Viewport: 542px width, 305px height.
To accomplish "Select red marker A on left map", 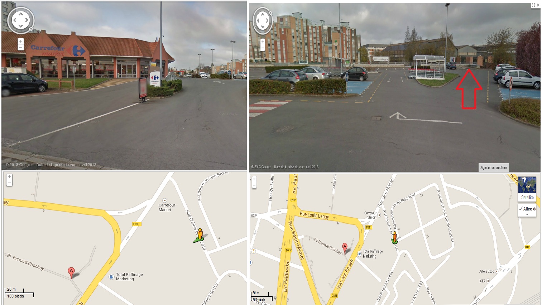I will [71, 272].
